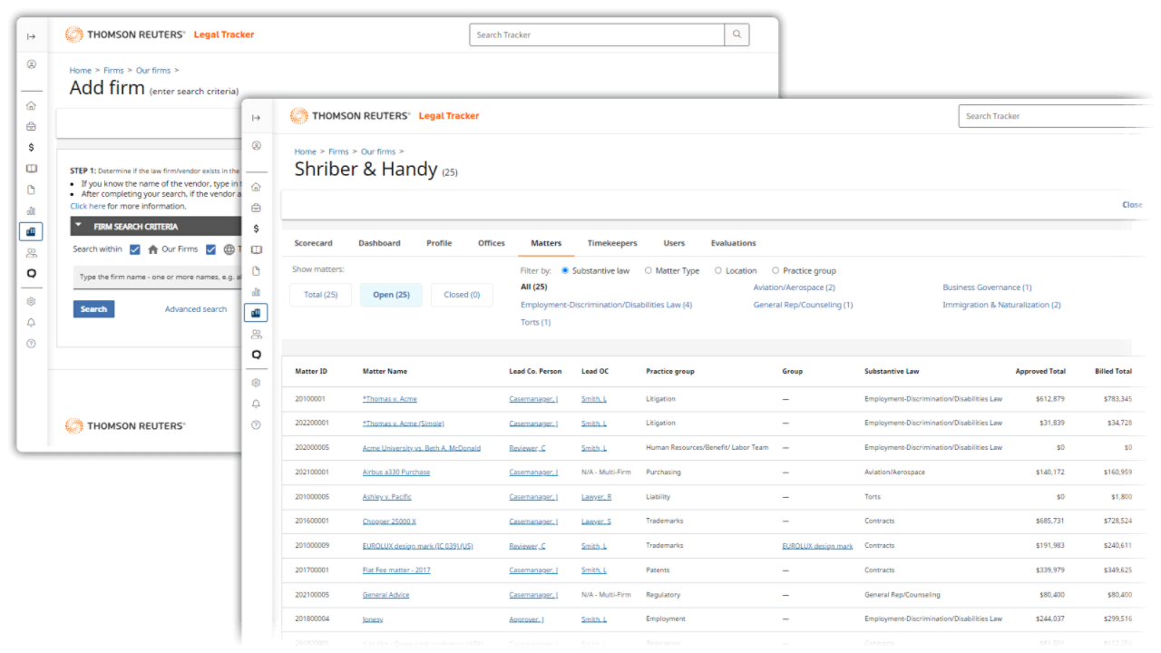Click the magnifier search icon beside Search Tracker
This screenshot has height=653, width=1161.
click(x=737, y=34)
